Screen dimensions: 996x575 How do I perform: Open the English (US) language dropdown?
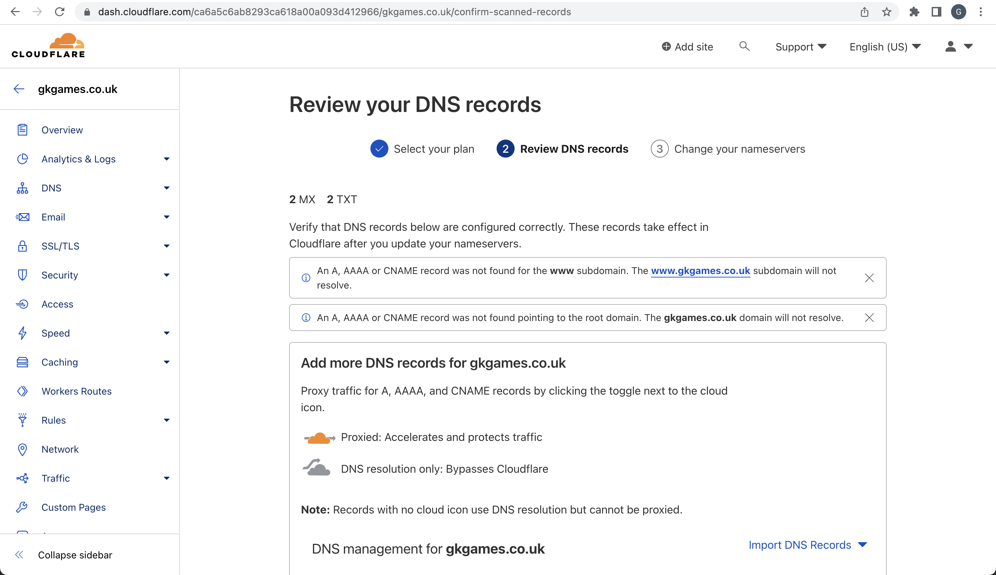point(885,47)
